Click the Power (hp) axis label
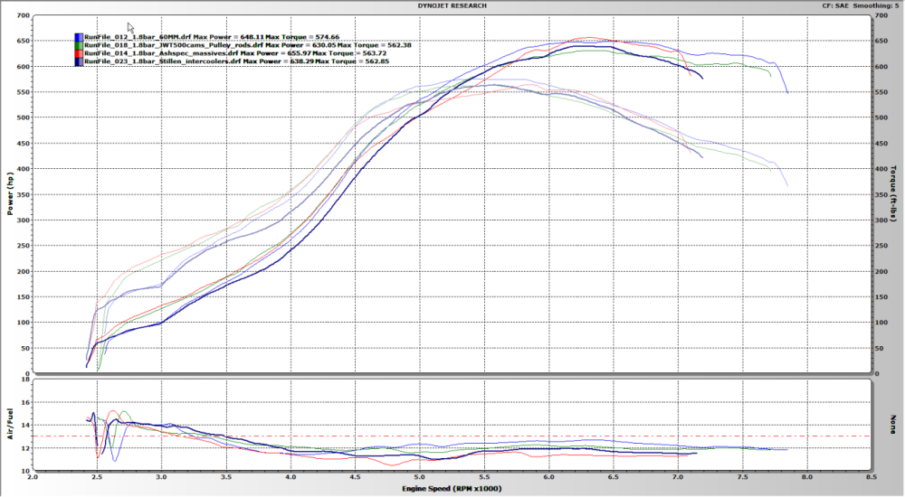 (10, 194)
